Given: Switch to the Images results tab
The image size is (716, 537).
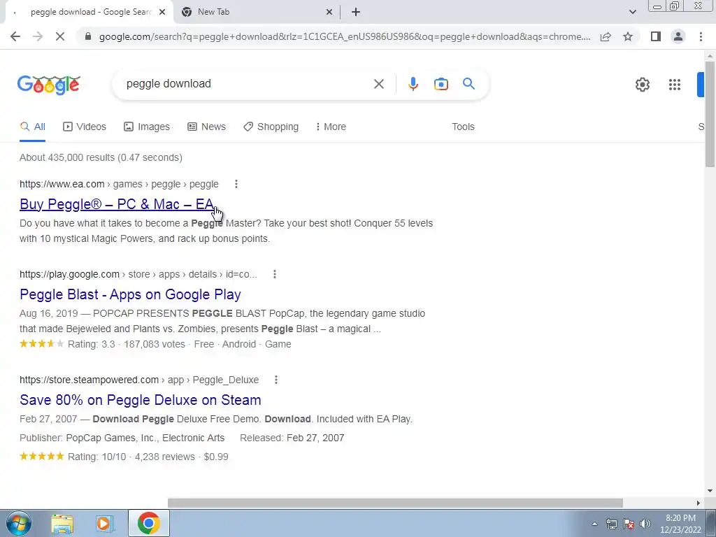Looking at the screenshot, I should coord(147,127).
